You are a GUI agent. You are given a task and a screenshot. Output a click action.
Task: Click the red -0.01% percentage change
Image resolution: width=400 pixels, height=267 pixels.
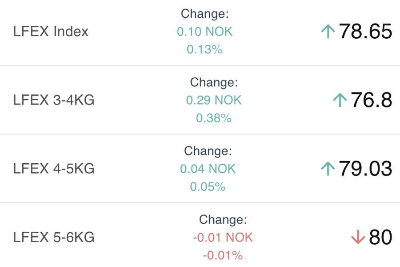223,255
